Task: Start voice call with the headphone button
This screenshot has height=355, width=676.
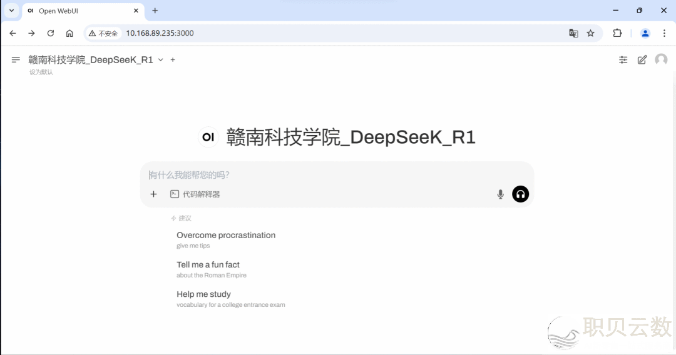Action: pos(520,194)
